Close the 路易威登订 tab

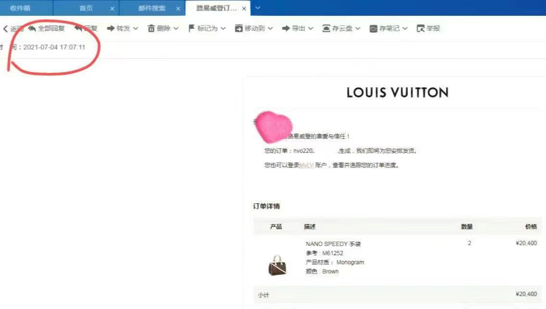tap(244, 8)
